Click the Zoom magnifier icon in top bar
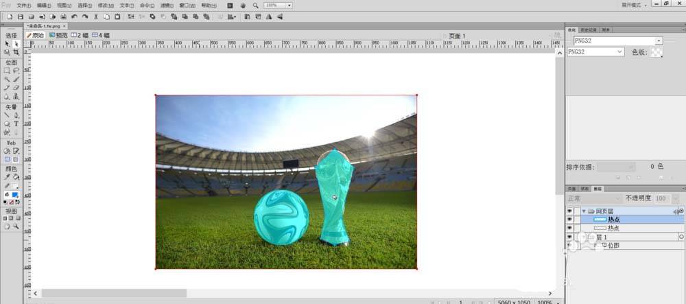686x304 pixels. [255, 5]
